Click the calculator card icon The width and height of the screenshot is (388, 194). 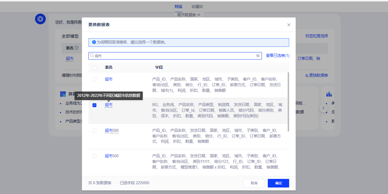coord(63,94)
